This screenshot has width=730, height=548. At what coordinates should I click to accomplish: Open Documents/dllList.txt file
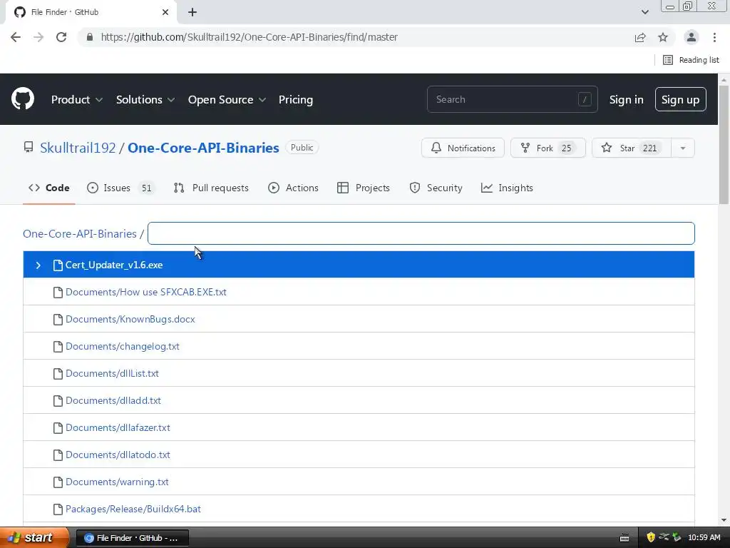coord(112,373)
